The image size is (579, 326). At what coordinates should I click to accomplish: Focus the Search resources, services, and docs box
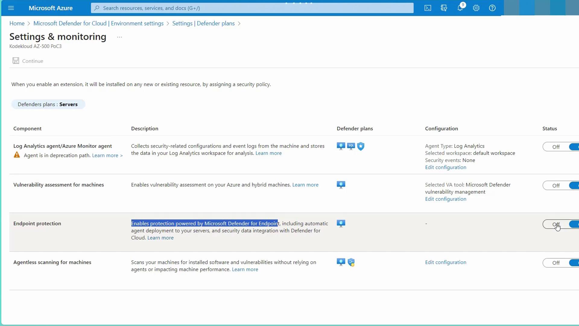coord(252,8)
